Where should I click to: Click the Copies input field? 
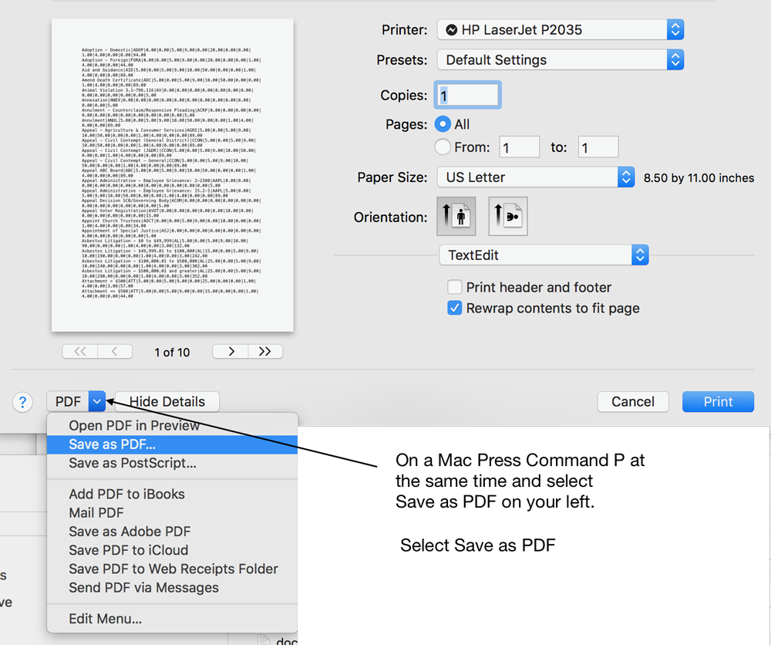click(x=468, y=95)
